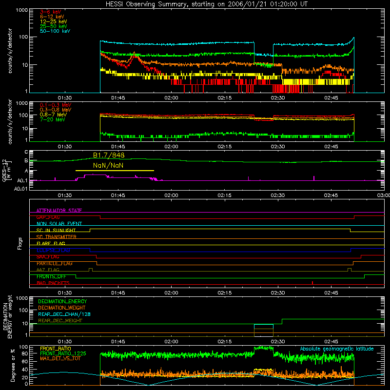Click the PARTICLE_FLAG label
This screenshot has height=390, width=390.
(x=55, y=263)
